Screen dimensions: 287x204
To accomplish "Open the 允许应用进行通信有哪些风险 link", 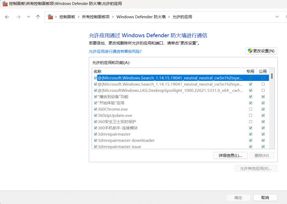I will (115, 51).
